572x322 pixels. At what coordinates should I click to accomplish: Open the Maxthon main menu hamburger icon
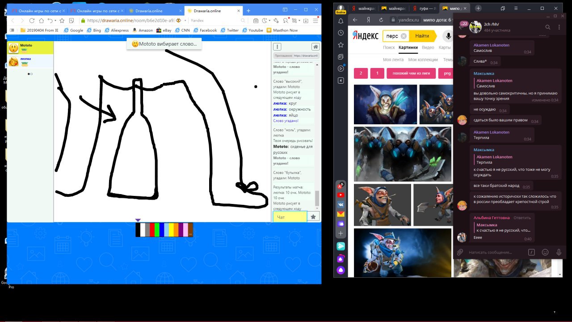(x=316, y=21)
